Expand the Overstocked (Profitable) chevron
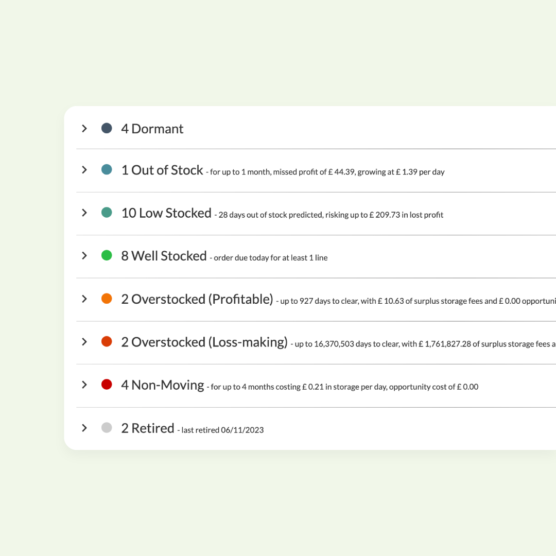Screen dimensions: 556x556 point(84,299)
